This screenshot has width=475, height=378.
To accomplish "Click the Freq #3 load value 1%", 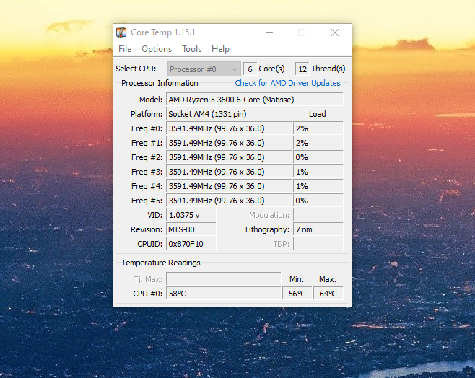I will click(x=318, y=172).
